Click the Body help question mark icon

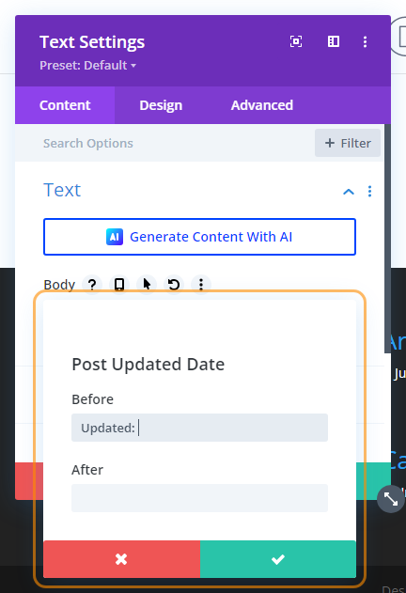[x=92, y=284]
